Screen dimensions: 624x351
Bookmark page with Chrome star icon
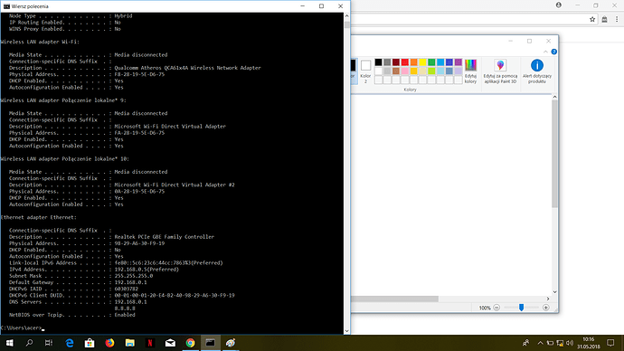(592, 19)
